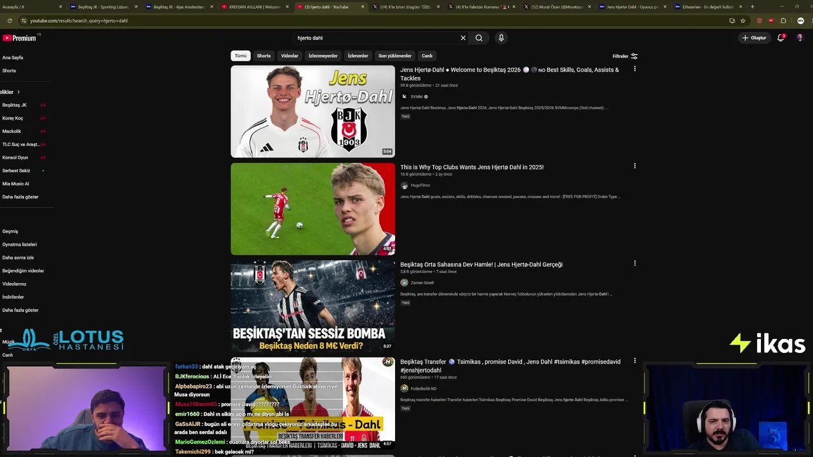This screenshot has width=813, height=457.
Task: Open the notifications bell
Action: pyautogui.click(x=781, y=38)
